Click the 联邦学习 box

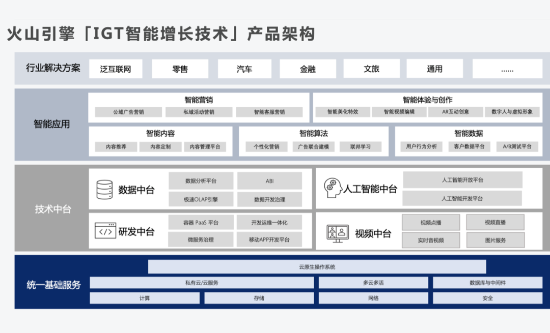[x=361, y=147]
